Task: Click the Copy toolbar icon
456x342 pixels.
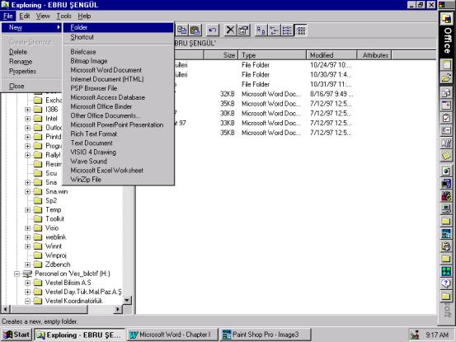Action: [182, 30]
